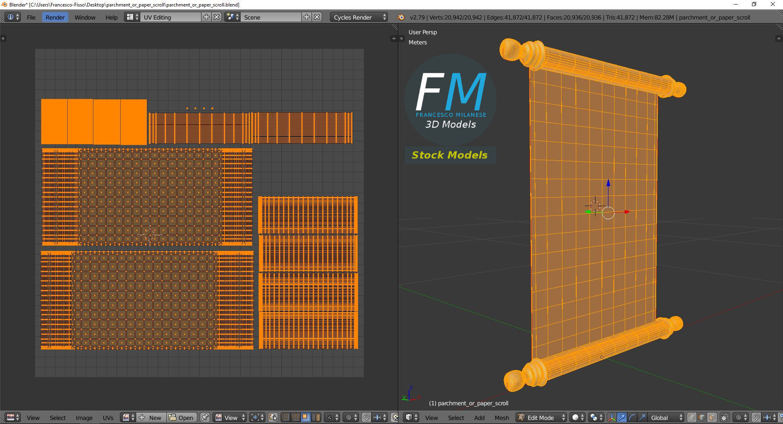Open the image editor mode View dropdown
Screen dimensions: 783x424
pyautogui.click(x=230, y=417)
